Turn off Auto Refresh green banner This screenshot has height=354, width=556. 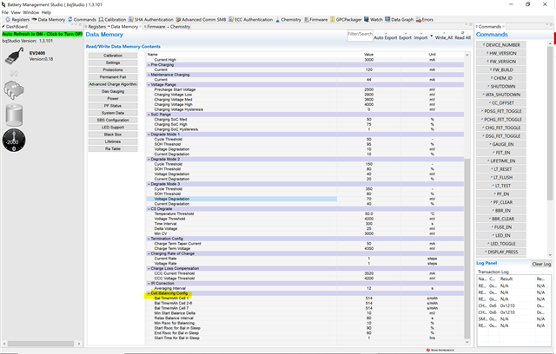click(x=43, y=34)
